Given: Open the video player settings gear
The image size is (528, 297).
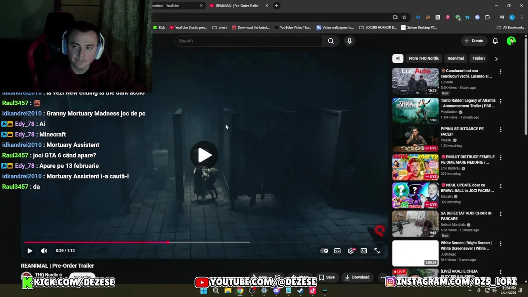Looking at the screenshot, I should (x=351, y=251).
